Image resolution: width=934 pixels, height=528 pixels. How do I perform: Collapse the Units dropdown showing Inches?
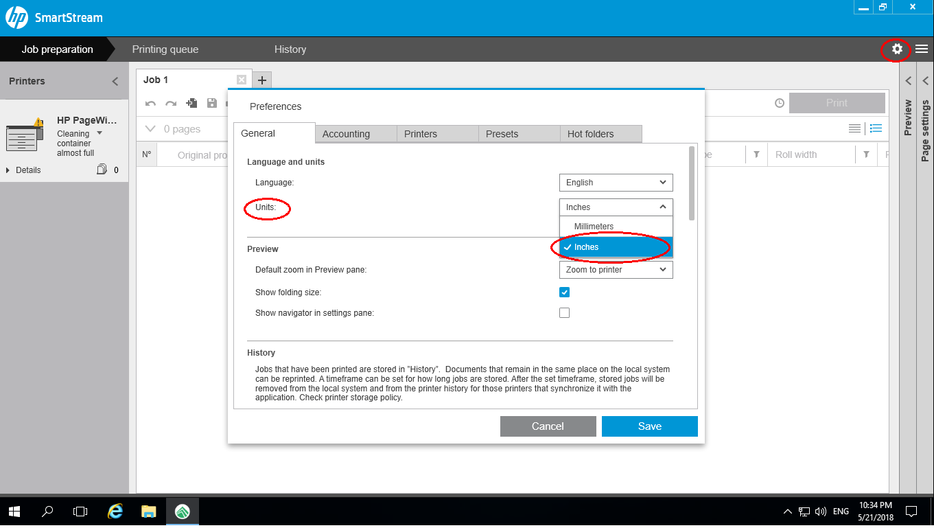point(616,207)
